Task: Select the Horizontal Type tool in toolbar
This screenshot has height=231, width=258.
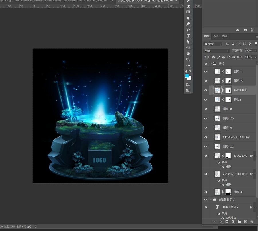Action: click(188, 36)
